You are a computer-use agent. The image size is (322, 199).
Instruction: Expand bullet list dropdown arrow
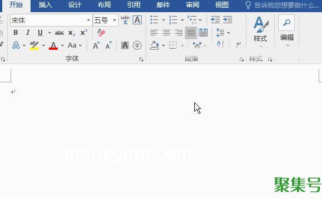tap(163, 20)
